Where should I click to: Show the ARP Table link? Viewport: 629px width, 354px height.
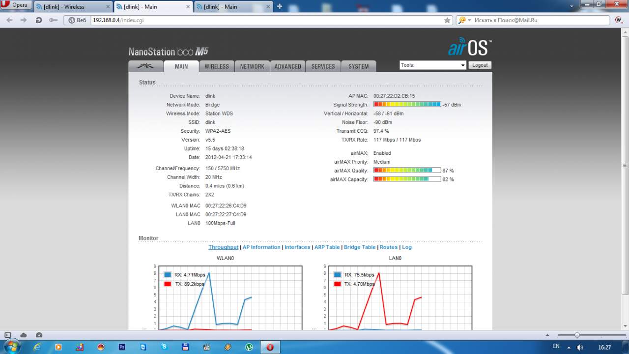pos(327,247)
